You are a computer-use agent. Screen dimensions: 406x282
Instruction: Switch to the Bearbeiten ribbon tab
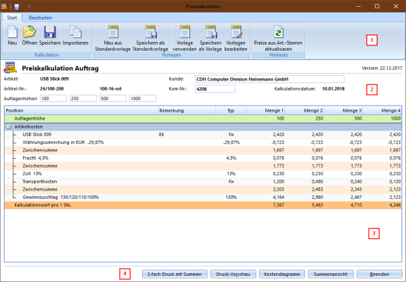pos(41,18)
